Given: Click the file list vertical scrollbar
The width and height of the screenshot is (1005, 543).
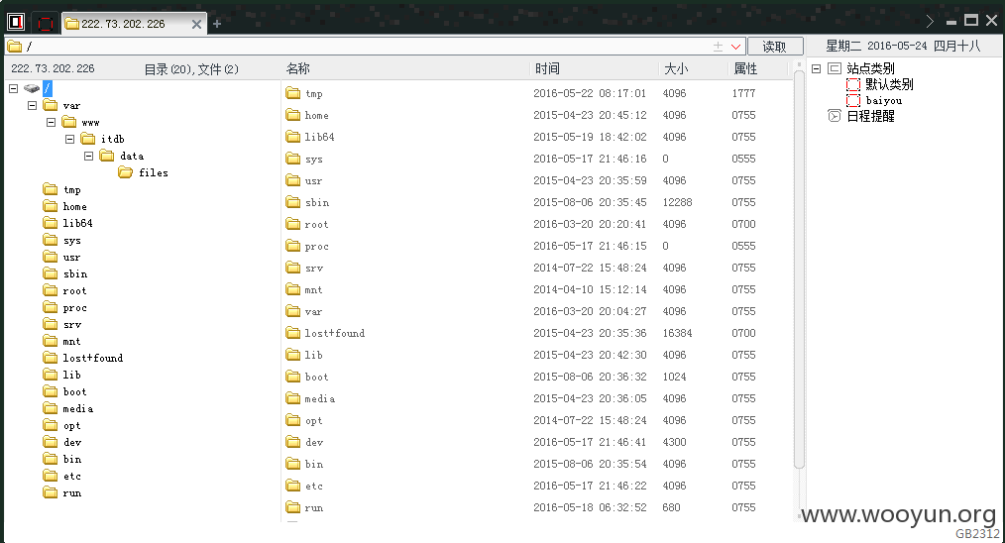Looking at the screenshot, I should tap(799, 270).
